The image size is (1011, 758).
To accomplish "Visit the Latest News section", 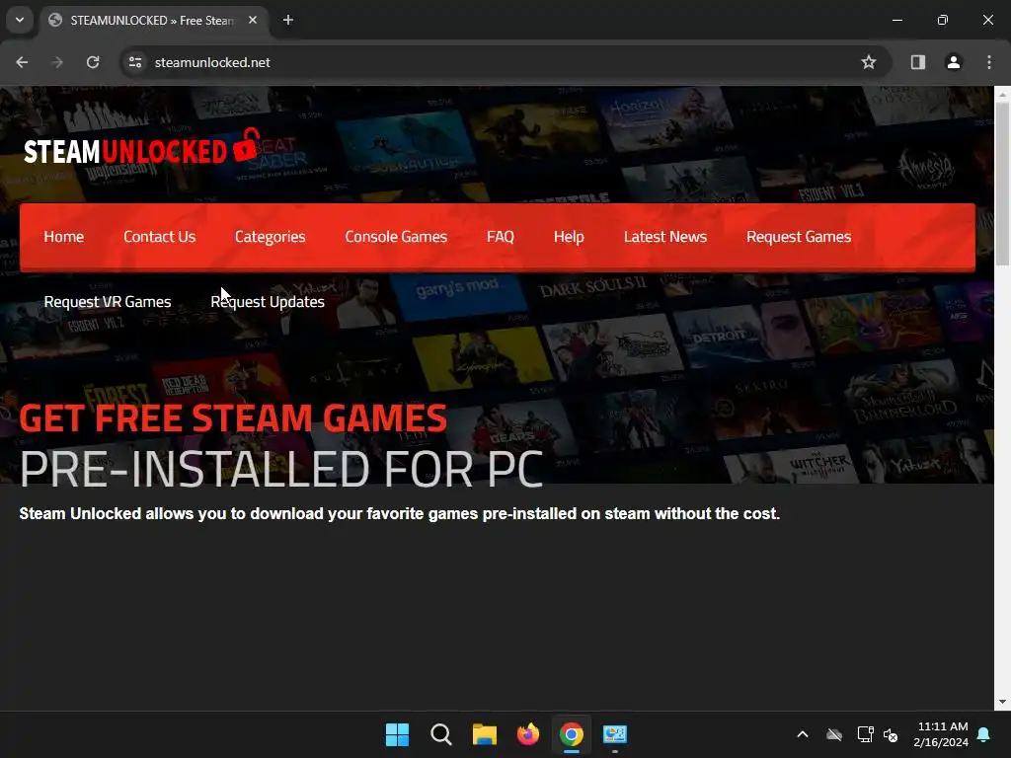I will [x=665, y=237].
